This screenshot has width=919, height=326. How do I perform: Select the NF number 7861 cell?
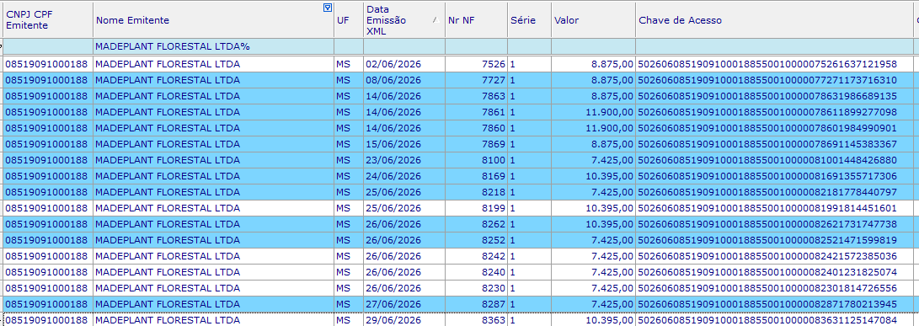476,112
